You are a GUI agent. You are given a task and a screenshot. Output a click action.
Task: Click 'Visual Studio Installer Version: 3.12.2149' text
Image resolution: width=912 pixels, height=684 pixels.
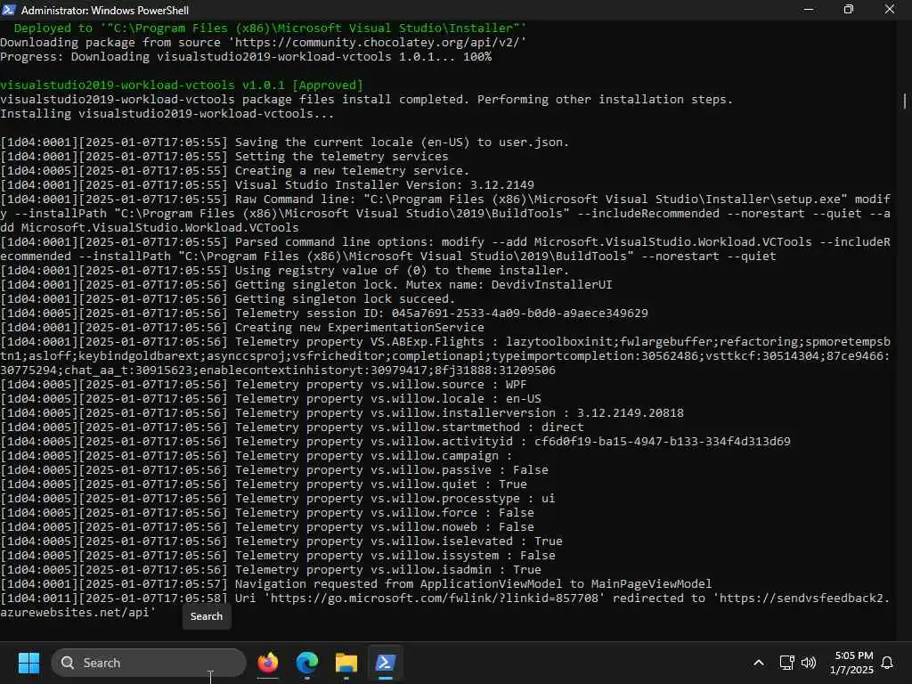click(x=385, y=185)
